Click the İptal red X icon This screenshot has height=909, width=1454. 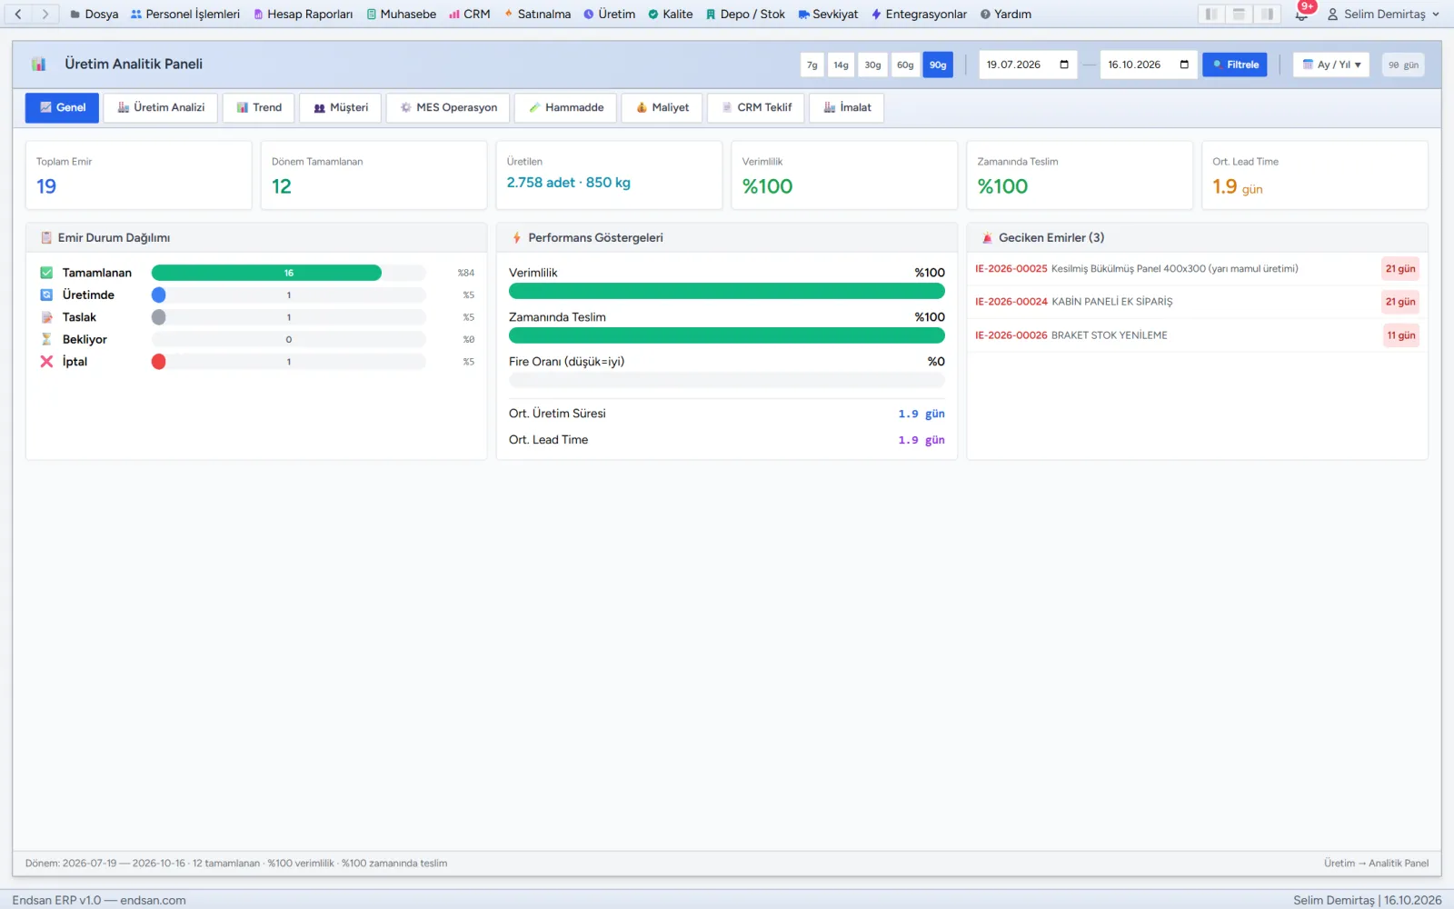pos(46,362)
